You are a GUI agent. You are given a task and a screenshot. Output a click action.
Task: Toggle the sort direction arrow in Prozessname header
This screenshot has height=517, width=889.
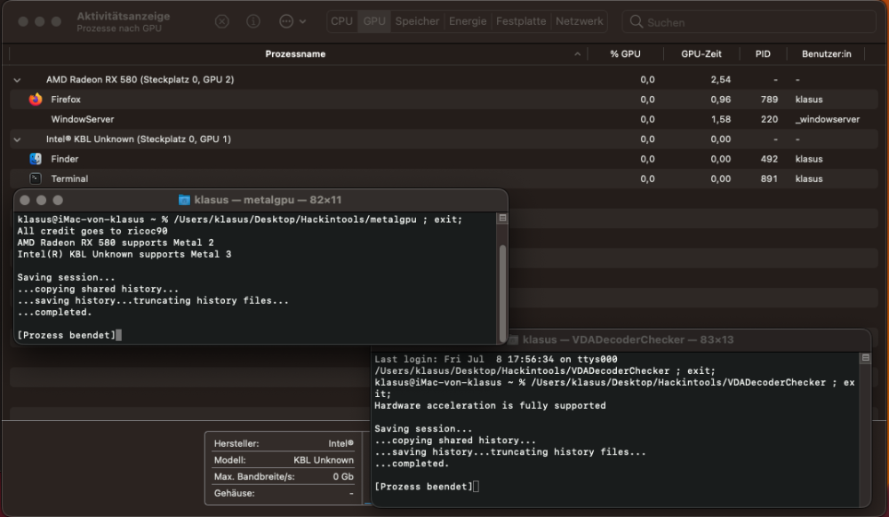point(577,54)
